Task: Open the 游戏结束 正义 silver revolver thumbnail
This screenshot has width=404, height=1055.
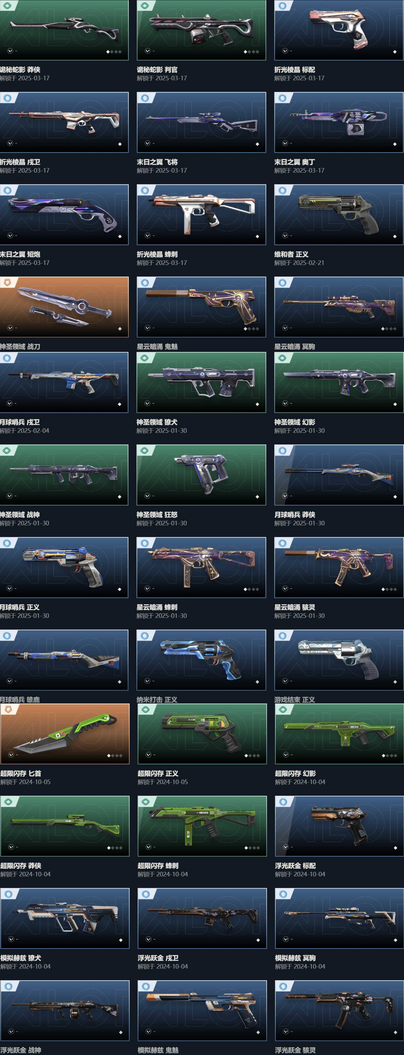Action: pos(339,660)
